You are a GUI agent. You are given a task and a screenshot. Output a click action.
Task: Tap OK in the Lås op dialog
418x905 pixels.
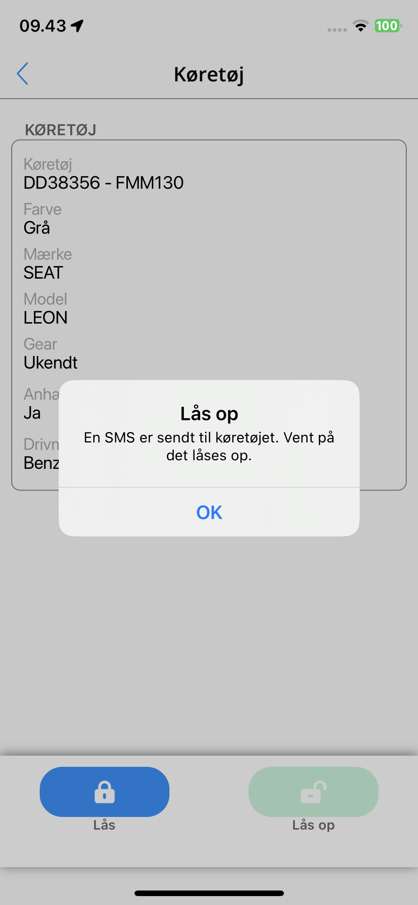pyautogui.click(x=209, y=512)
